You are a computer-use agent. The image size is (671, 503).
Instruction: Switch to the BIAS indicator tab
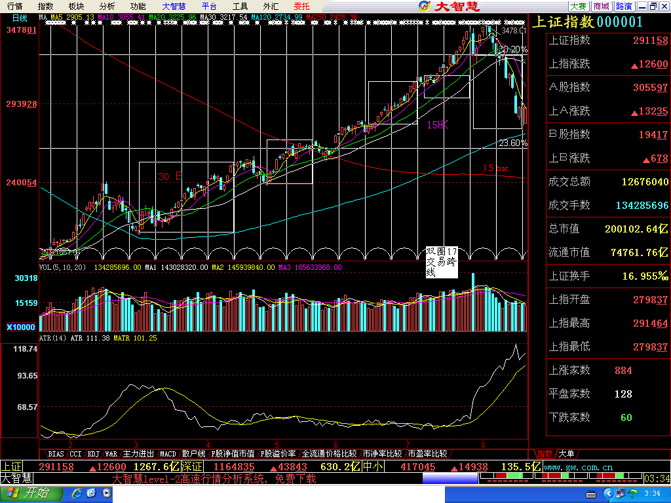(x=56, y=454)
